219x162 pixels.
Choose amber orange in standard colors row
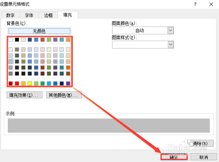pyautogui.click(x=23, y=83)
